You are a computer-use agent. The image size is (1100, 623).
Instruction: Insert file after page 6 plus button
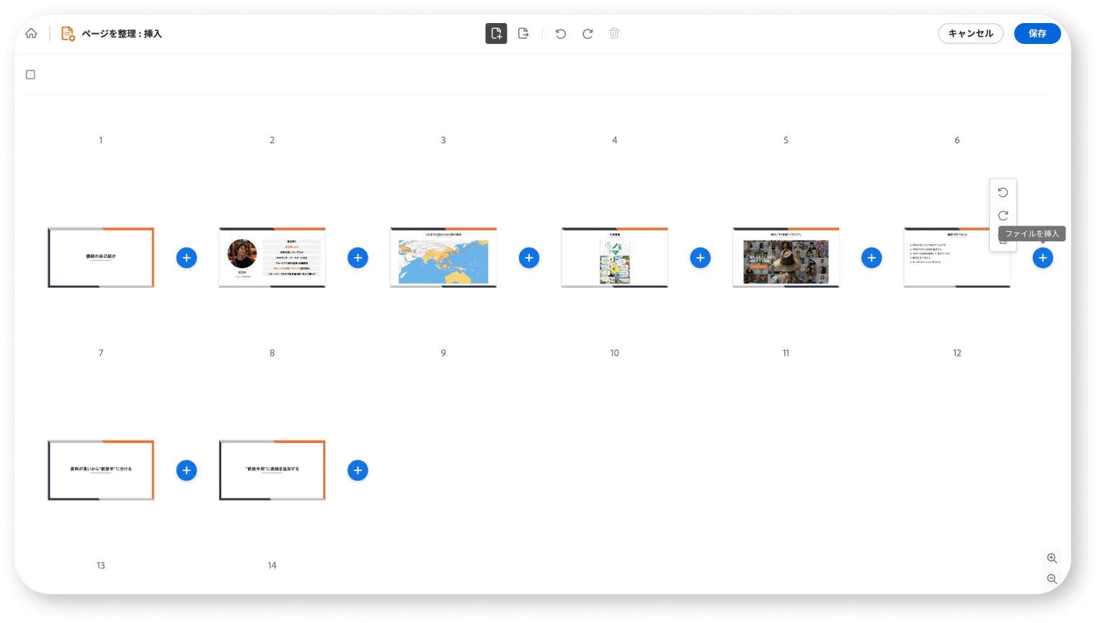[1042, 258]
